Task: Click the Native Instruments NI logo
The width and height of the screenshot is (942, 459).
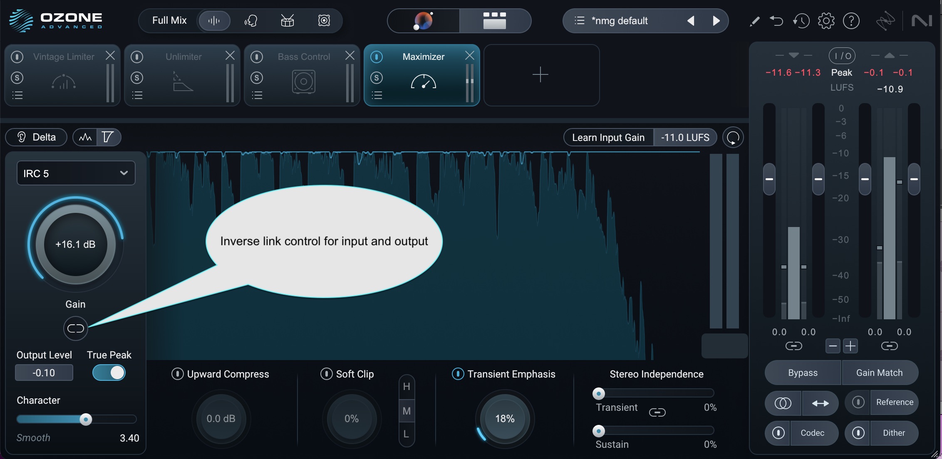Action: point(922,21)
